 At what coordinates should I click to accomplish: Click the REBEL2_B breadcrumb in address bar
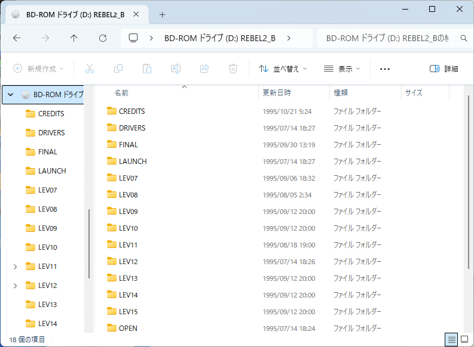click(x=220, y=38)
